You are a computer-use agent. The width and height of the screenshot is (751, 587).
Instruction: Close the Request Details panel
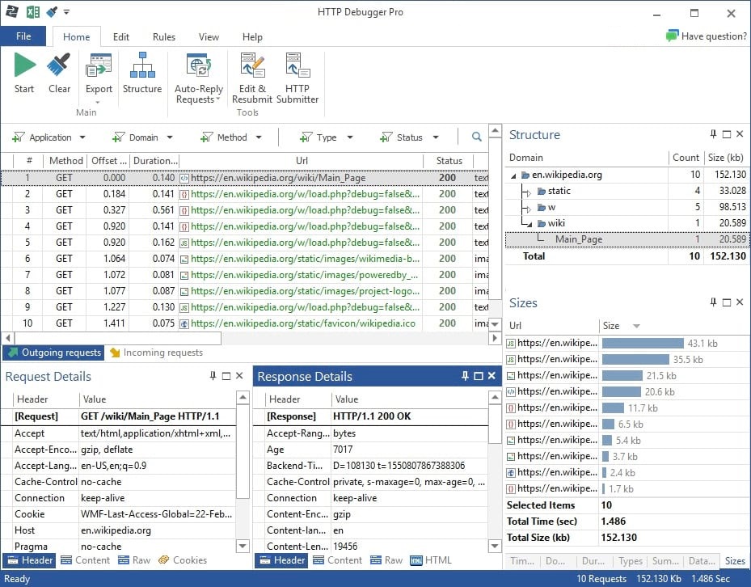(239, 376)
